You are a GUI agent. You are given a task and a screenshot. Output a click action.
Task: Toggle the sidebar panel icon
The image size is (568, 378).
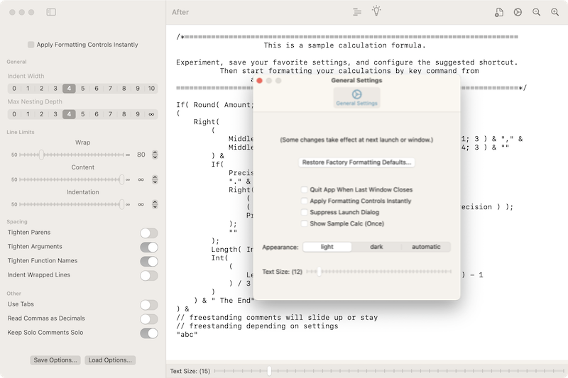tap(51, 12)
